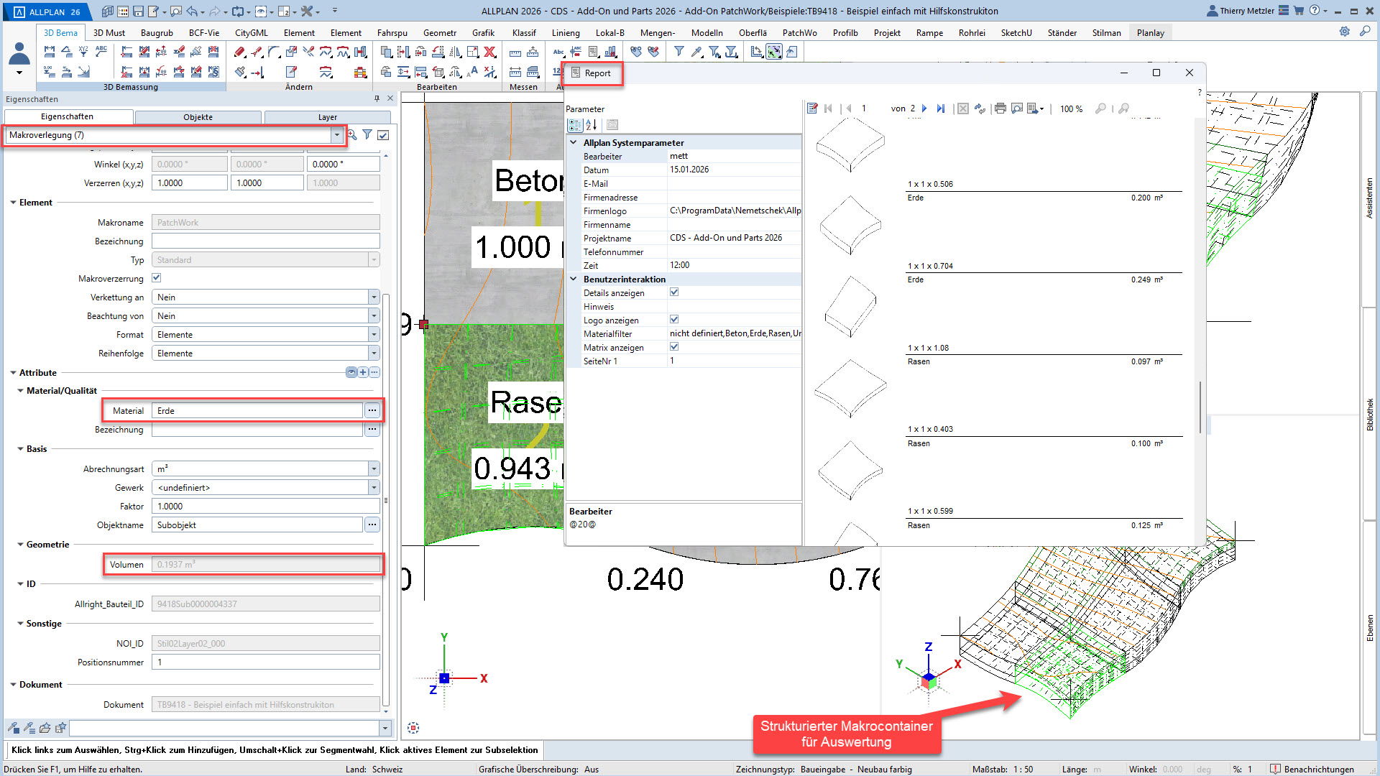This screenshot has height=776, width=1380.
Task: Uncheck Details anzeigen option
Action: pyautogui.click(x=674, y=292)
